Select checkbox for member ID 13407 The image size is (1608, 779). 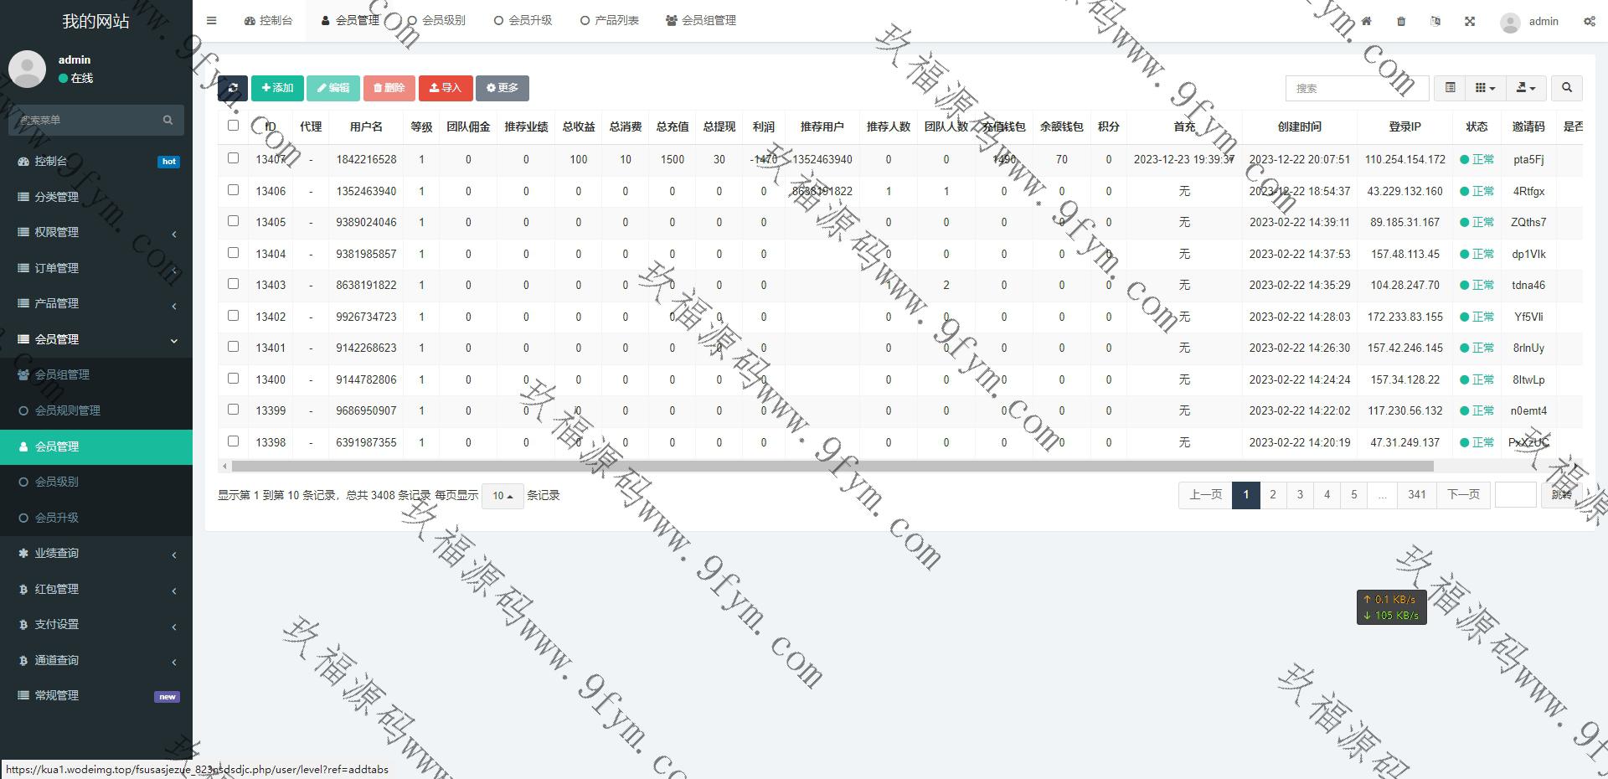click(x=233, y=158)
